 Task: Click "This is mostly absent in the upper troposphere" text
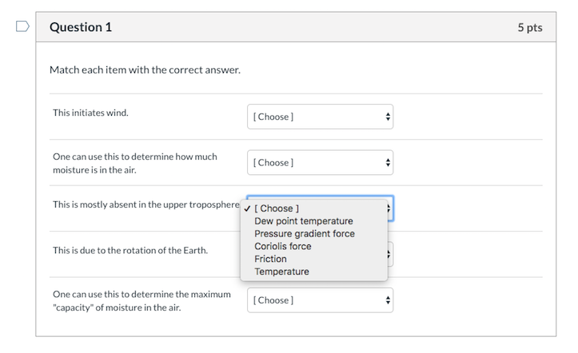tap(146, 204)
